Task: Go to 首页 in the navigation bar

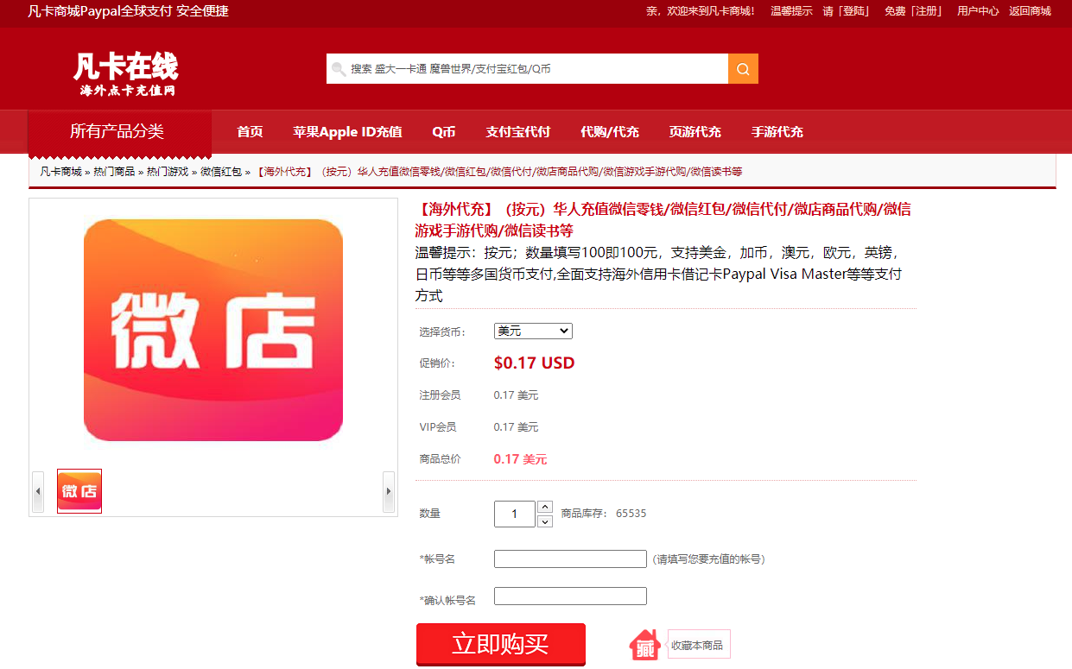Action: click(250, 132)
